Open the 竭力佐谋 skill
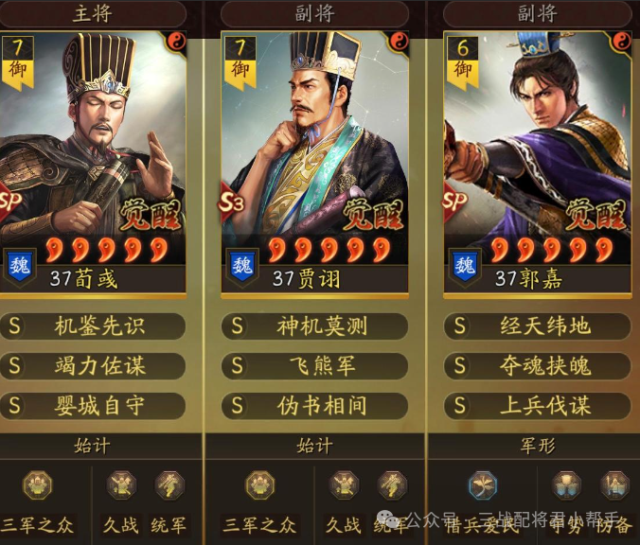This screenshot has width=640, height=545. (93, 365)
